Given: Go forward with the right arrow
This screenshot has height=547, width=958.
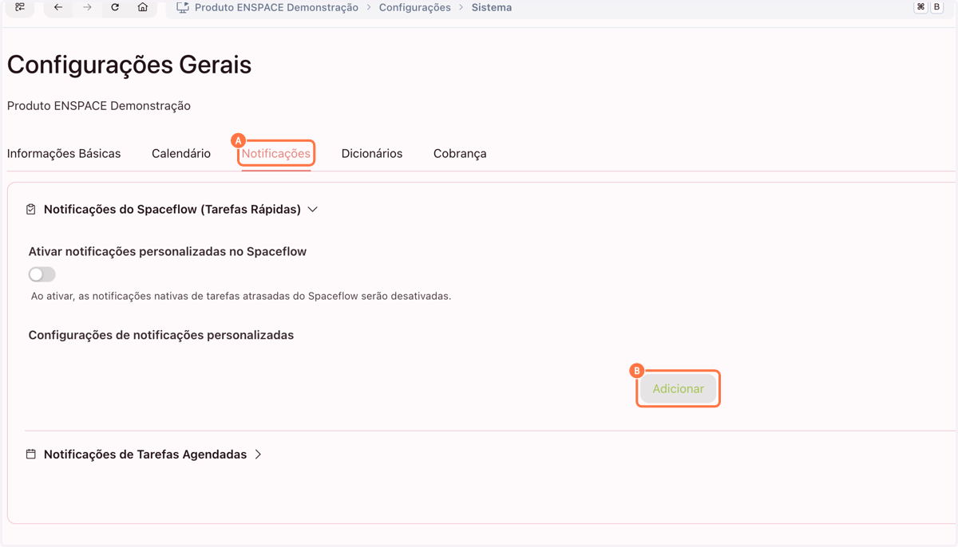Looking at the screenshot, I should click(87, 7).
